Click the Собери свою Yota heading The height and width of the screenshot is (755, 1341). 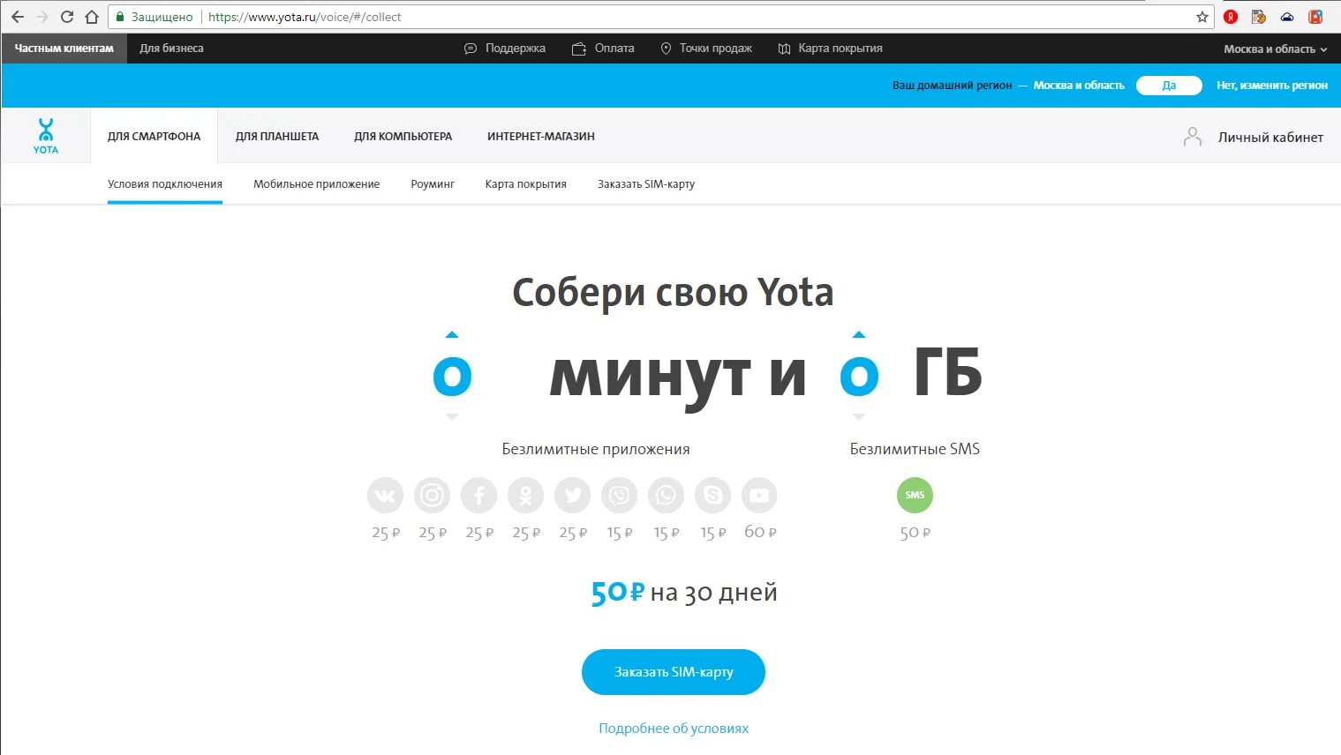(x=673, y=293)
